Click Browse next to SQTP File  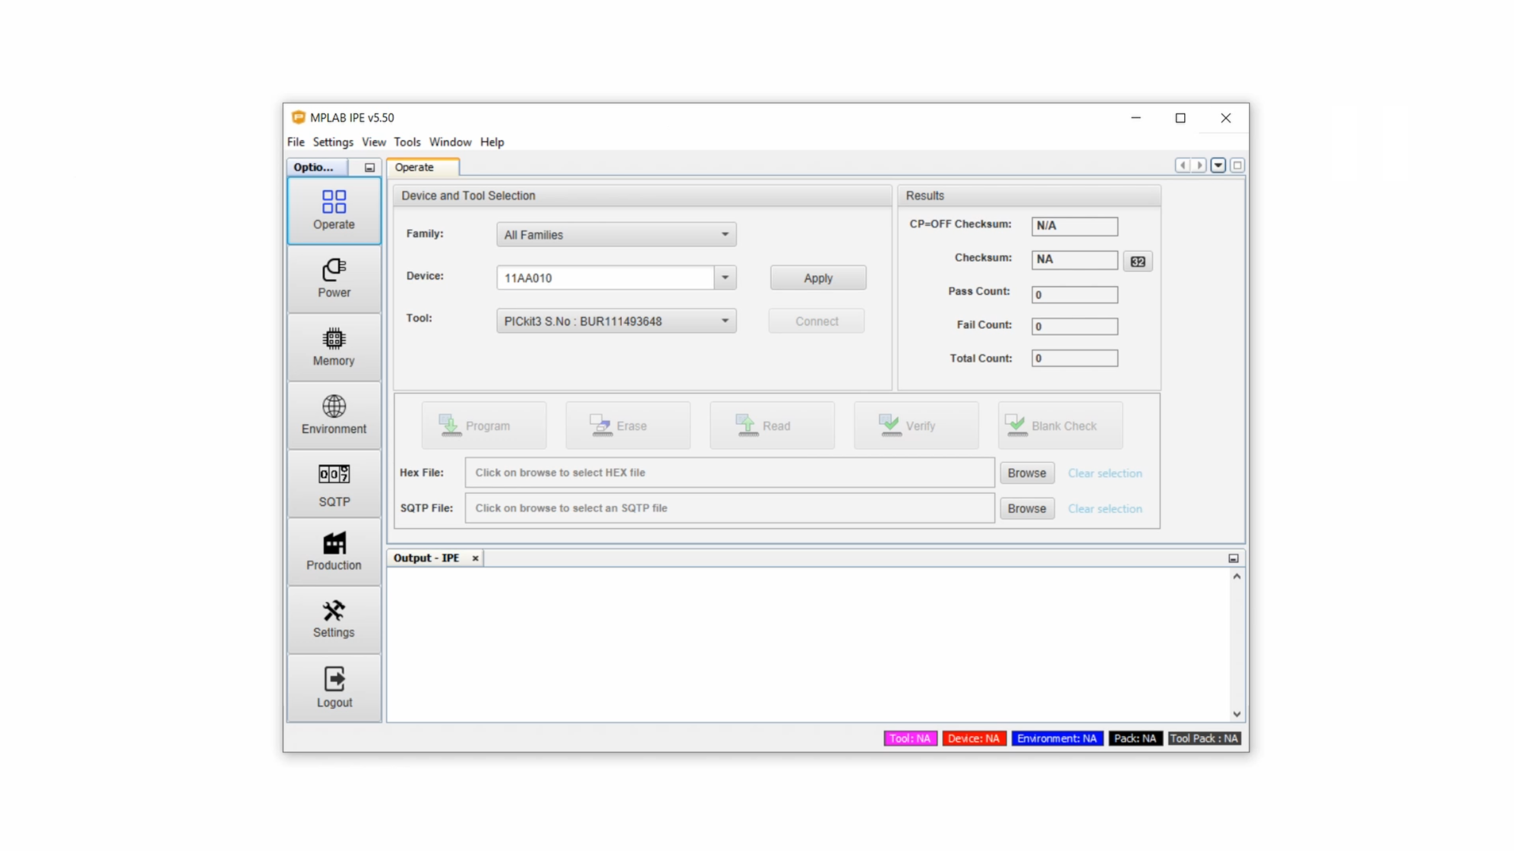click(x=1026, y=508)
